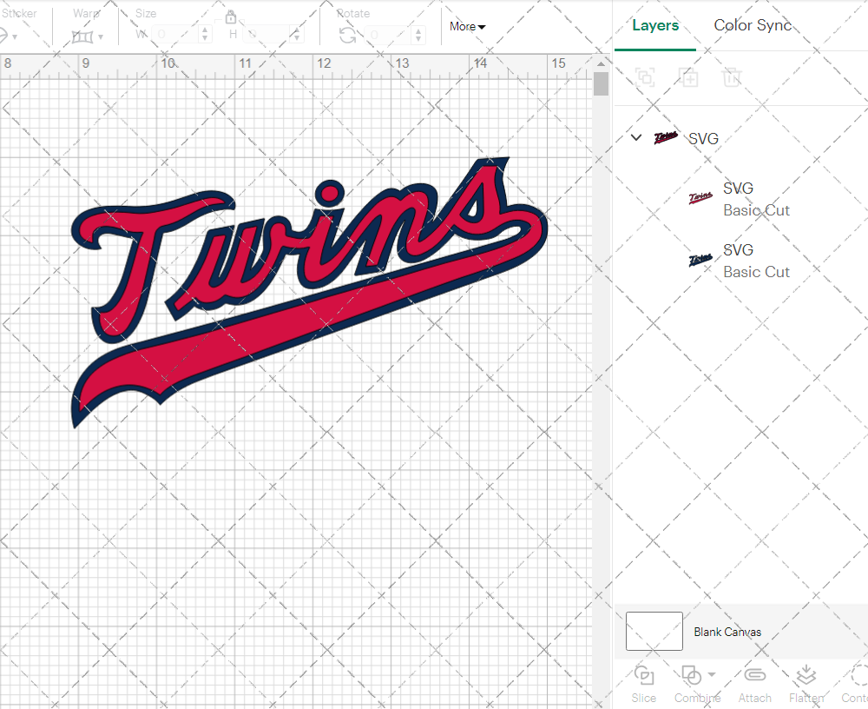Click the navy Twins layer thumbnail

pyautogui.click(x=700, y=260)
